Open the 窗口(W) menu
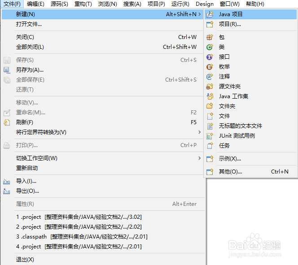Viewport: 298px width, 265px height. click(x=230, y=4)
